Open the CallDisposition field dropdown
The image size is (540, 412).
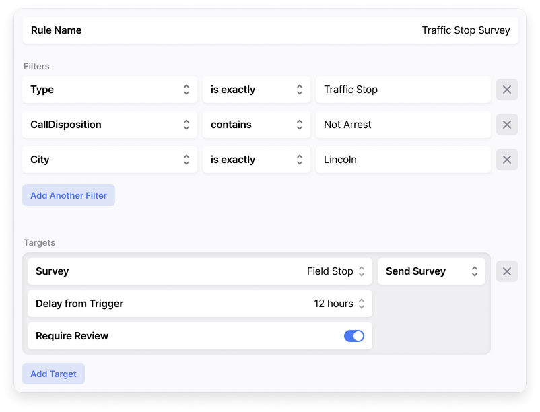[x=110, y=125]
